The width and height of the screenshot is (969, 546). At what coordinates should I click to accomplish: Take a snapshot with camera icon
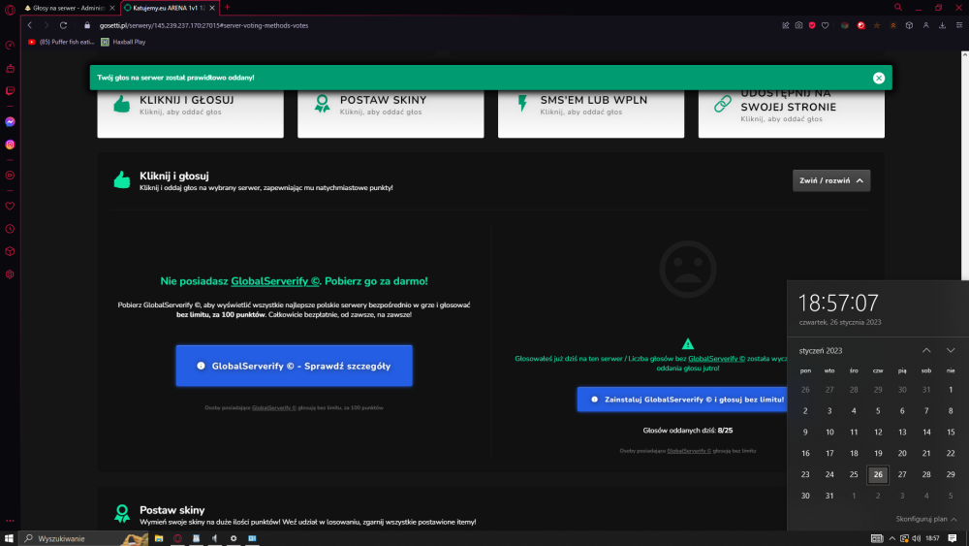pos(799,25)
